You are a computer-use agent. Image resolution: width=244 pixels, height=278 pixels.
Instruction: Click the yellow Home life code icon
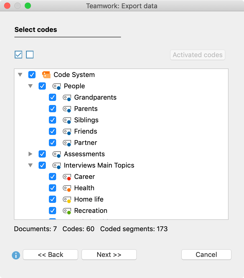click(67, 200)
